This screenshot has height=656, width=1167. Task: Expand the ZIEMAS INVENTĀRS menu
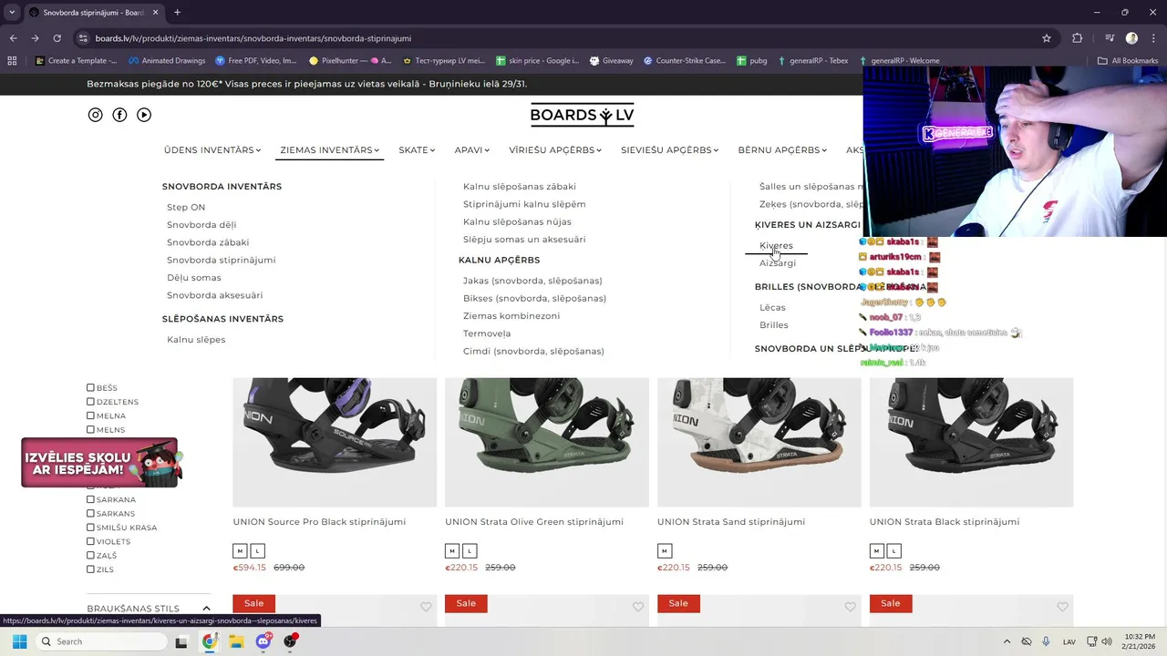330,150
